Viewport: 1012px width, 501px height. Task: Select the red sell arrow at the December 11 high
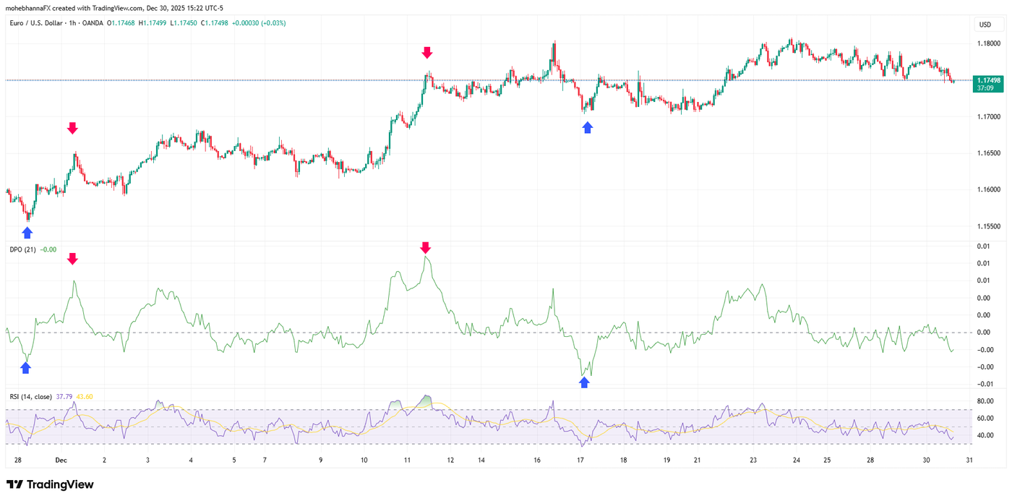427,52
